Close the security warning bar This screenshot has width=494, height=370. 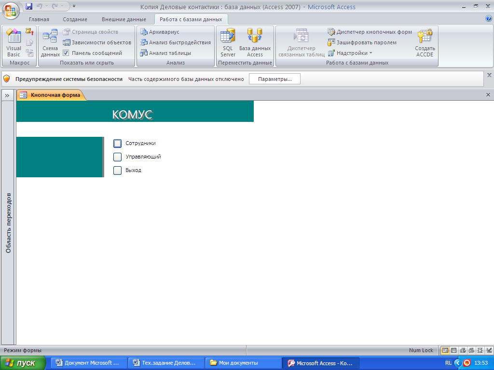coord(489,75)
